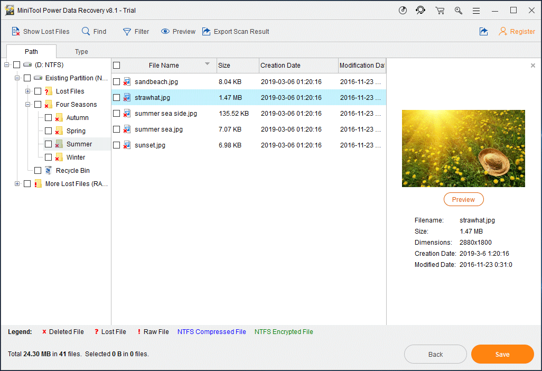Click the Show Lost Files label
Image resolution: width=542 pixels, height=371 pixels.
click(46, 32)
